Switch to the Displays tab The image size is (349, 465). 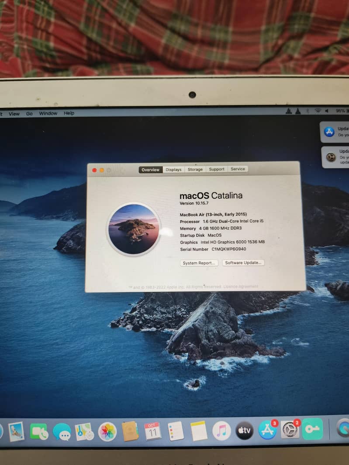173,169
